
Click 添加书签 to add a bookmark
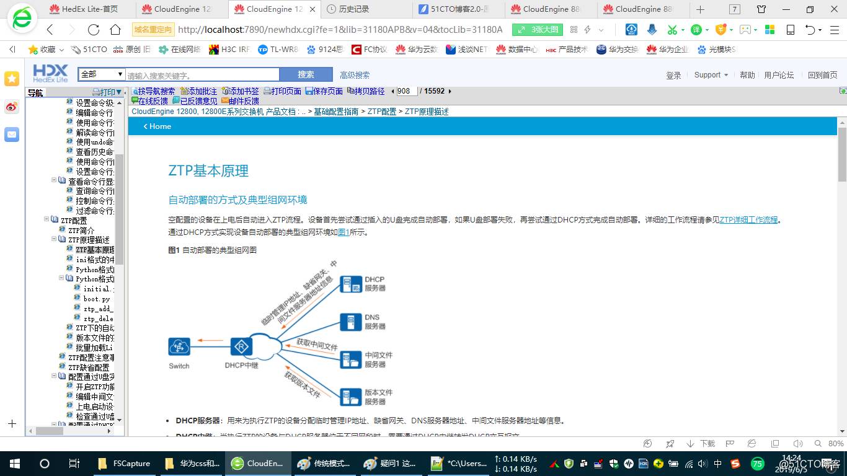pyautogui.click(x=240, y=91)
